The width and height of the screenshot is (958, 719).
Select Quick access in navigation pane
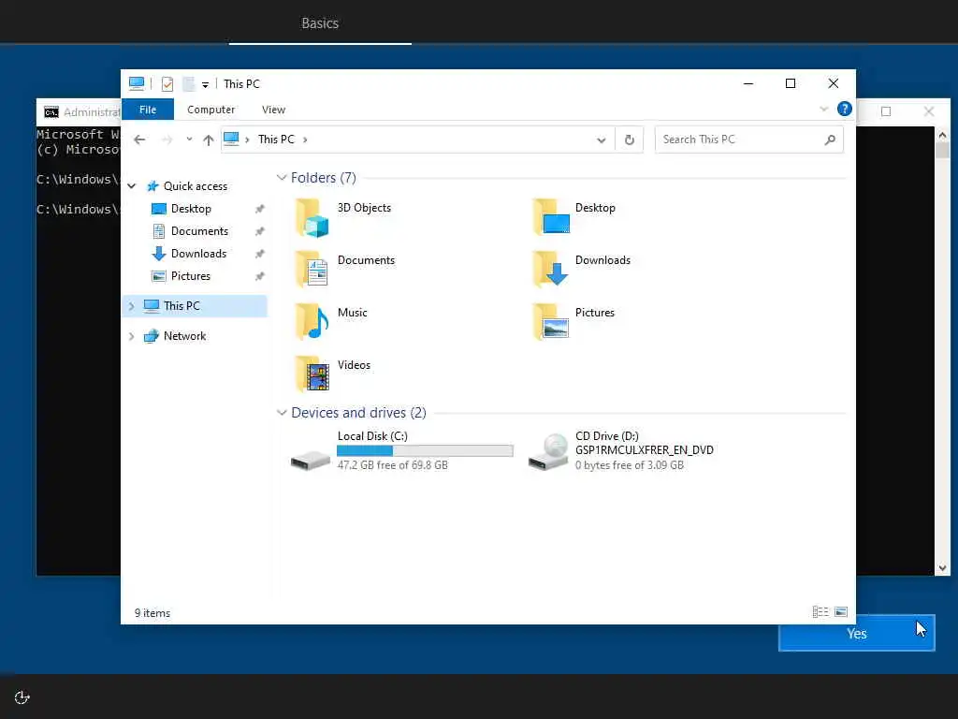tap(195, 186)
